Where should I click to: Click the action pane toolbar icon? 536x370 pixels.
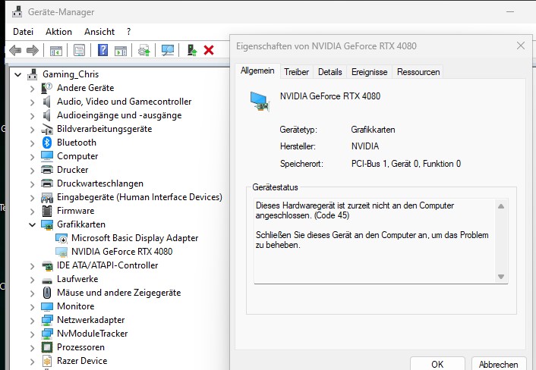(x=120, y=51)
